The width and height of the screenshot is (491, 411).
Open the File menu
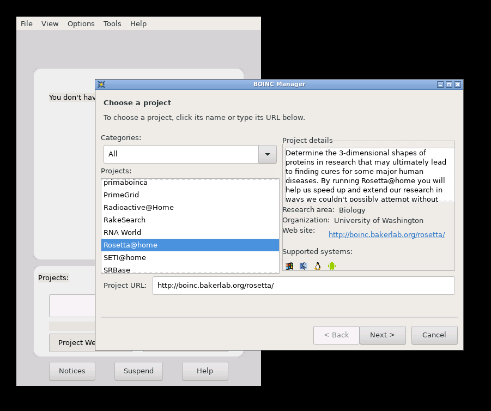pyautogui.click(x=27, y=24)
